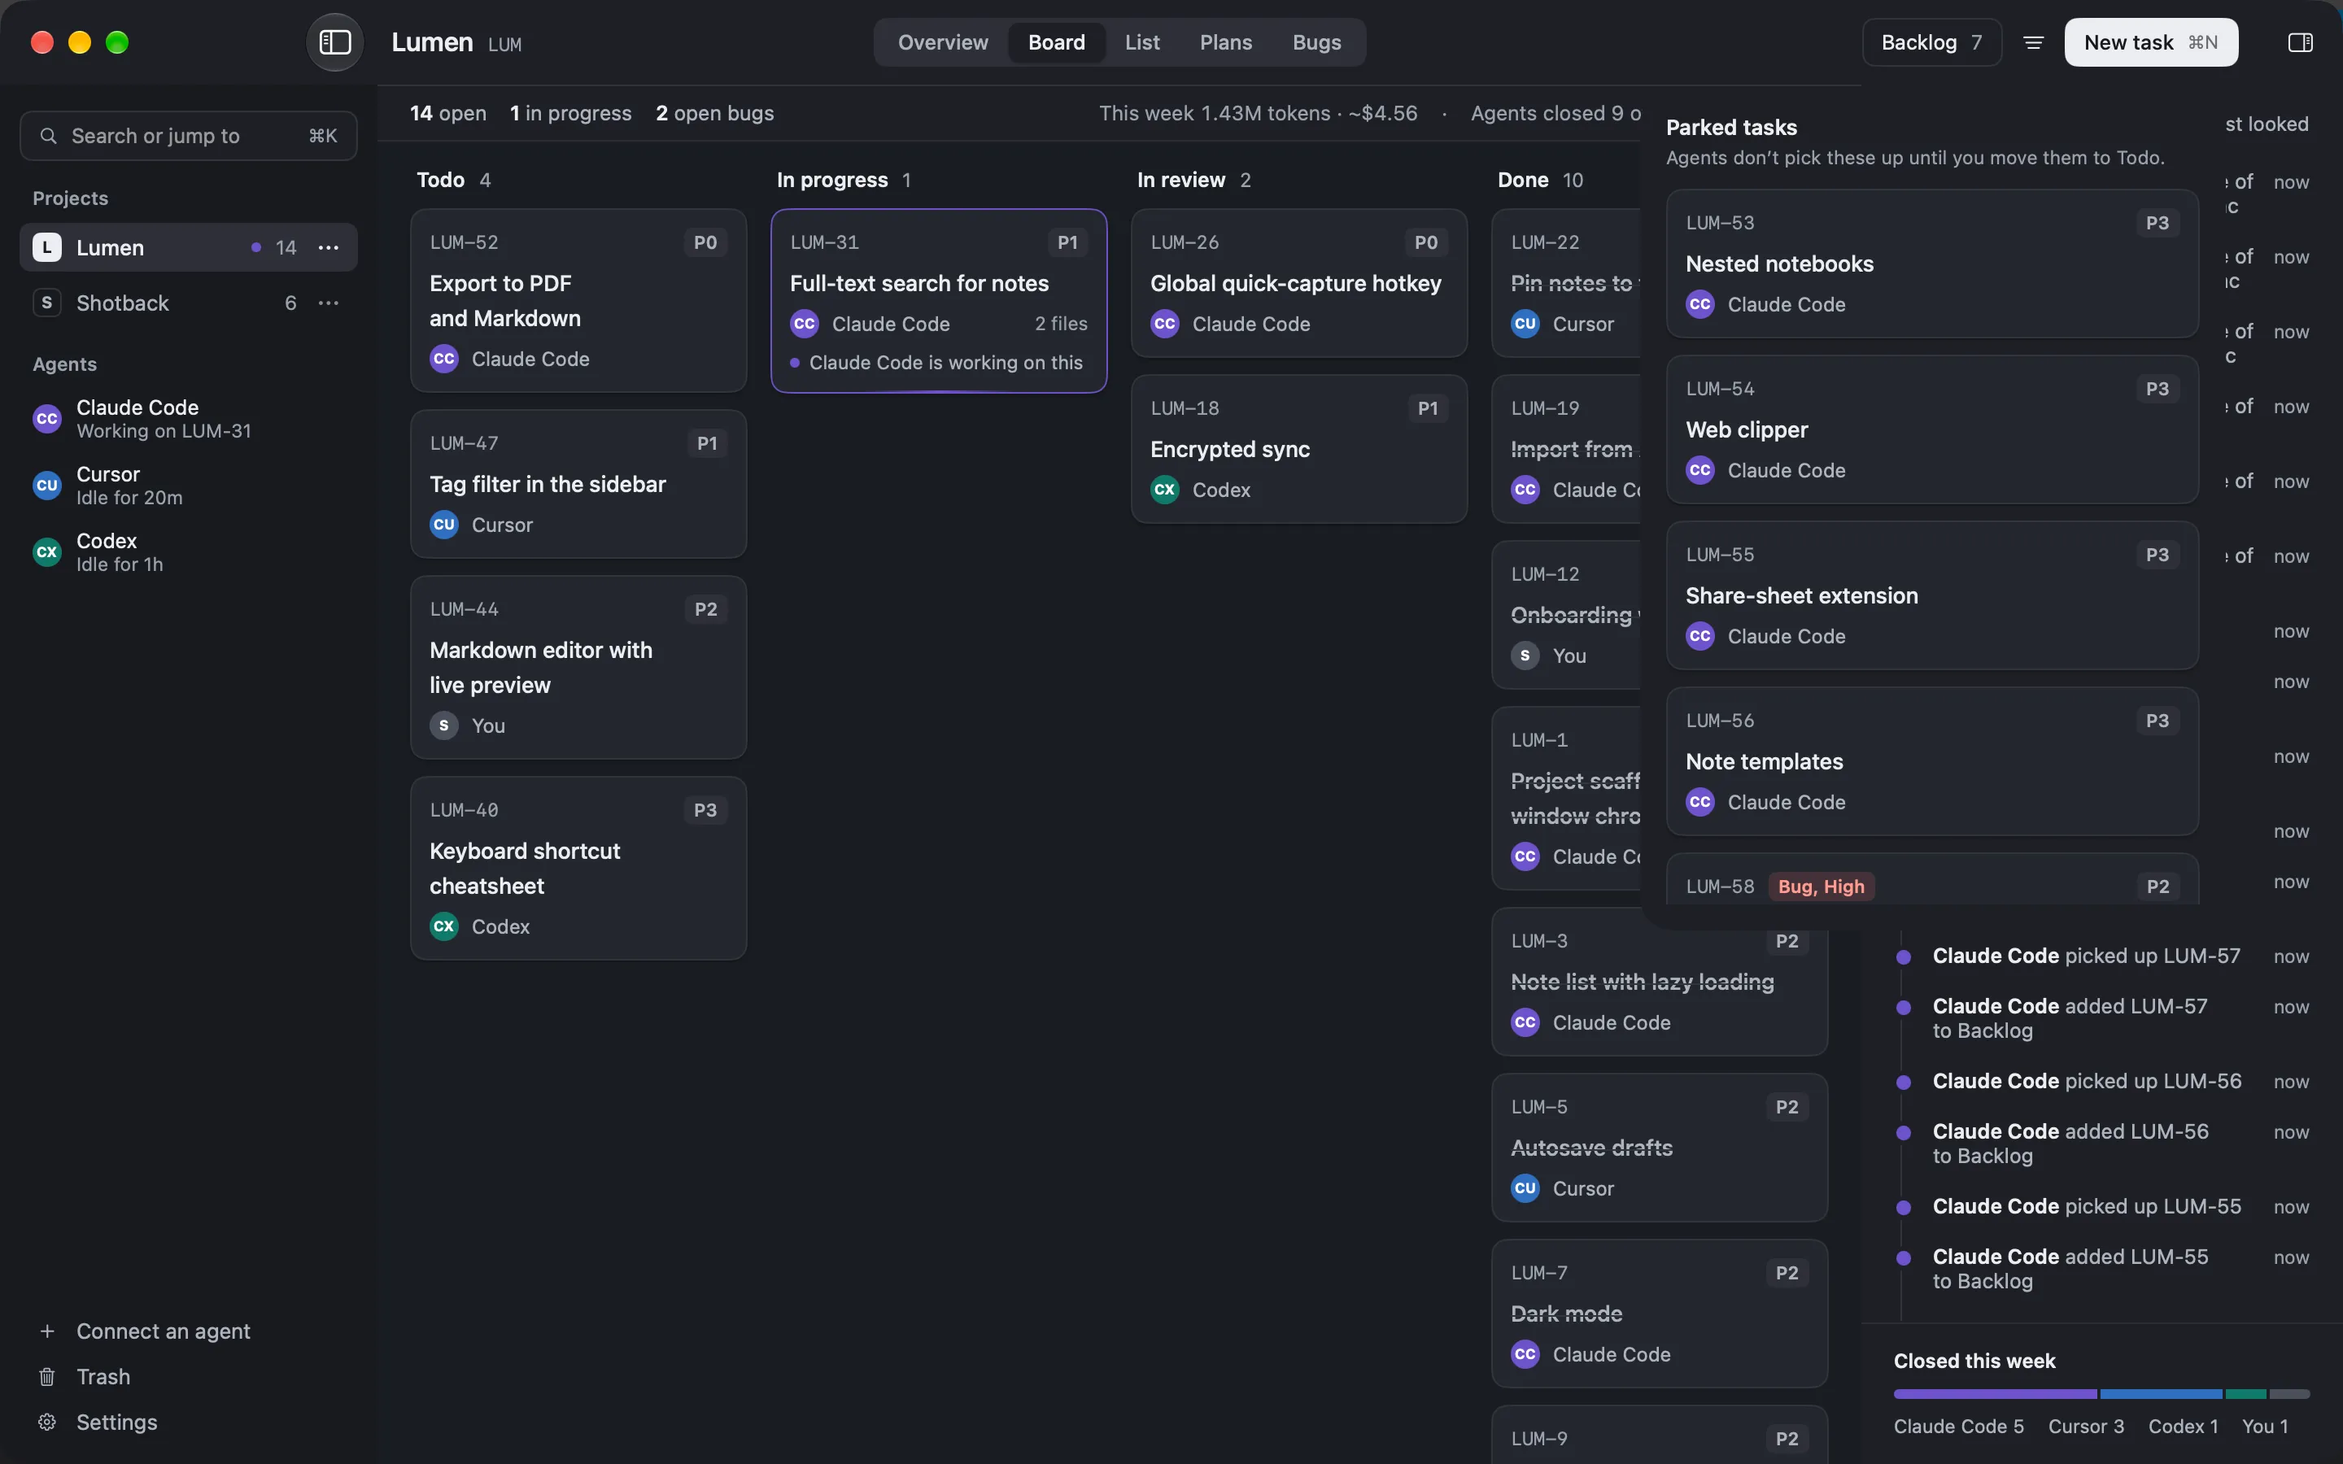Click Cursor agent avatar in sidebar

pyautogui.click(x=46, y=485)
